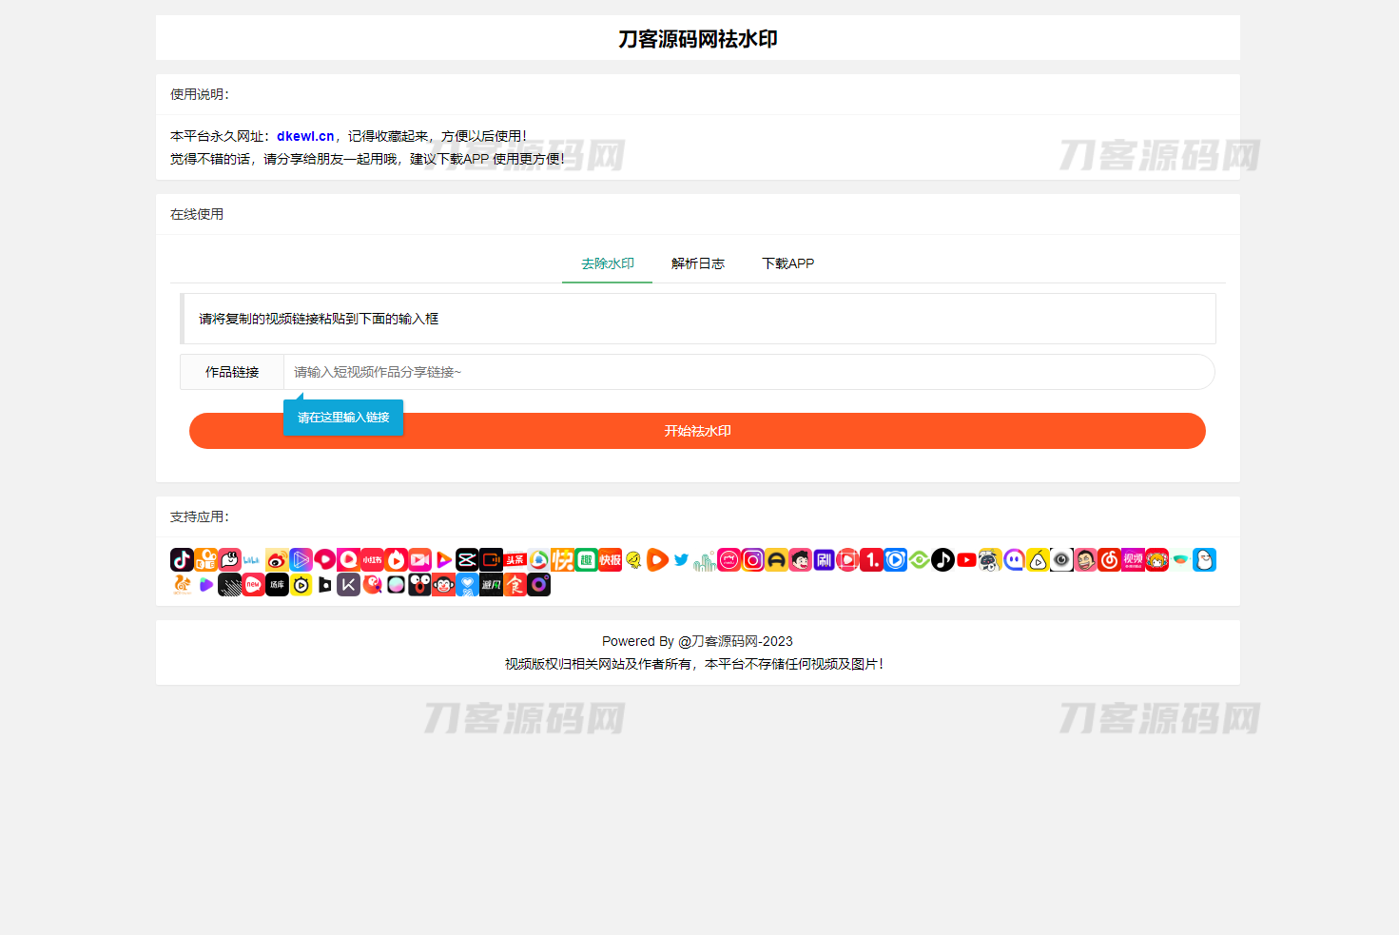Click the CapCut 剪映 icon
Viewport: 1399px width, 935px height.
tap(467, 560)
